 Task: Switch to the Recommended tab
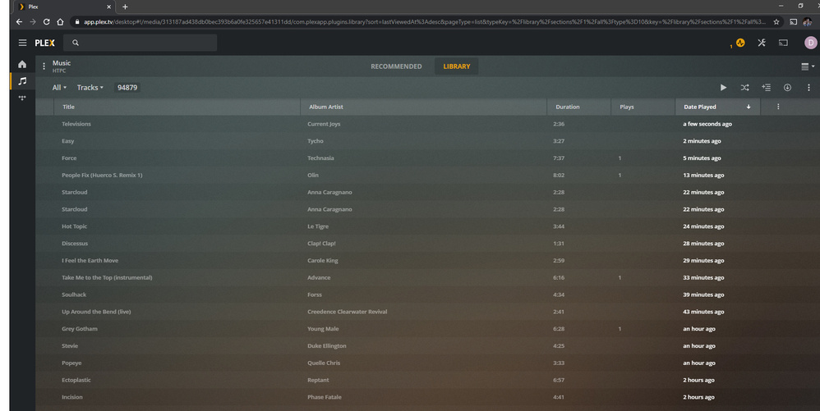click(x=396, y=66)
